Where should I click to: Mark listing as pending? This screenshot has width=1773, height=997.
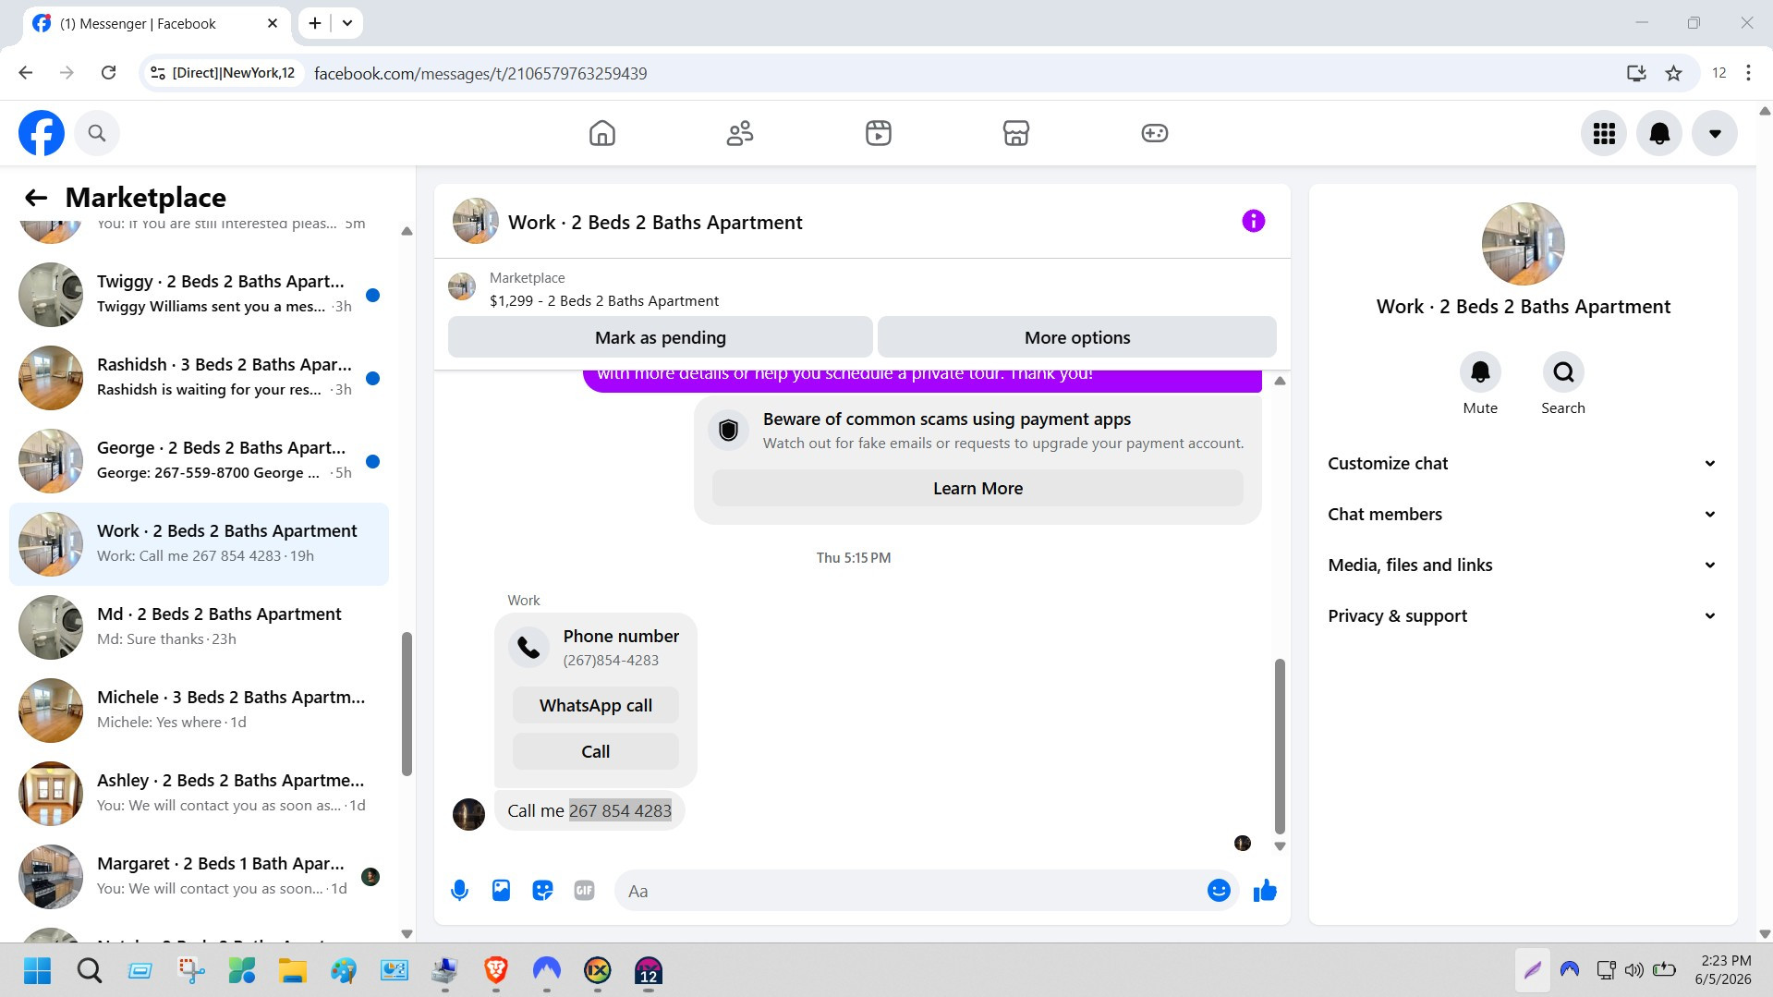(661, 337)
